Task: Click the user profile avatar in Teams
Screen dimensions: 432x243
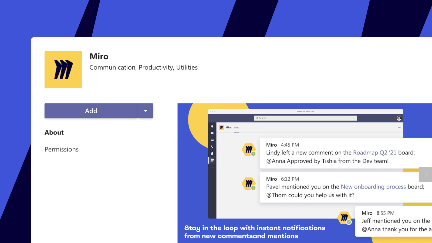Action: pos(399,118)
